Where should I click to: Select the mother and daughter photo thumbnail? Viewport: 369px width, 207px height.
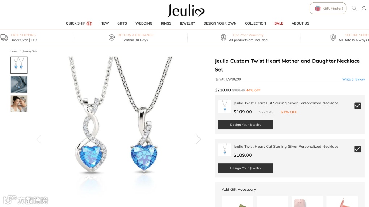click(19, 104)
